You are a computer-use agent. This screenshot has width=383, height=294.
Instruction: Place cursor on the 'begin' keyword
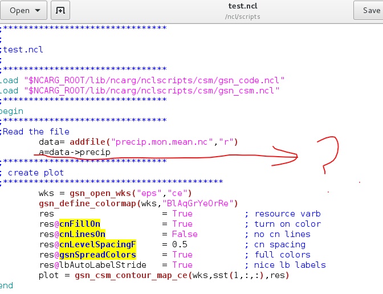point(11,111)
